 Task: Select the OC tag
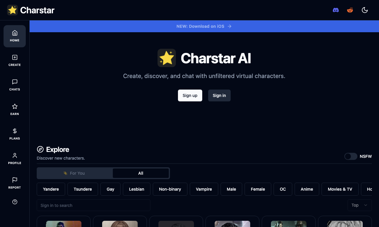click(x=283, y=189)
